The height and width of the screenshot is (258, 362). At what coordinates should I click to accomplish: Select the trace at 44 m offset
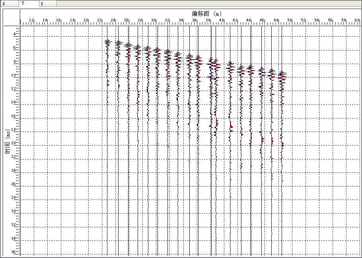(x=251, y=119)
